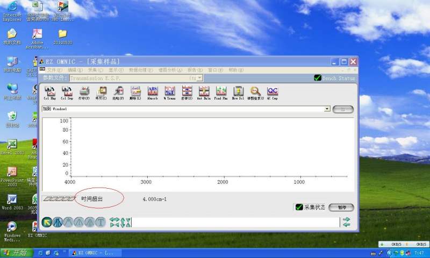Open 我的电脑 My Computer desktop icon

(x=12, y=64)
